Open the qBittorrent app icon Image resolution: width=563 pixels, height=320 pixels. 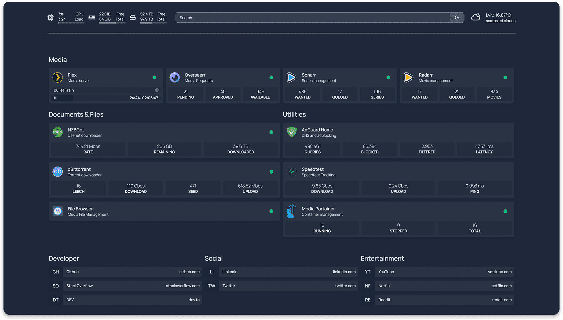(57, 172)
